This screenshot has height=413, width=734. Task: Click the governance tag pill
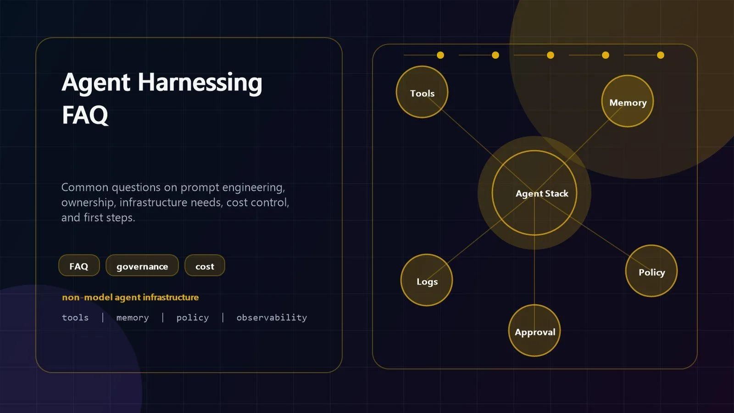142,266
